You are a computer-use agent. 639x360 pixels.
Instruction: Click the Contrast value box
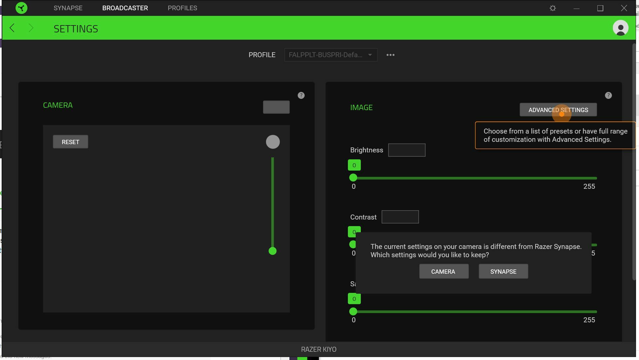[x=400, y=217]
